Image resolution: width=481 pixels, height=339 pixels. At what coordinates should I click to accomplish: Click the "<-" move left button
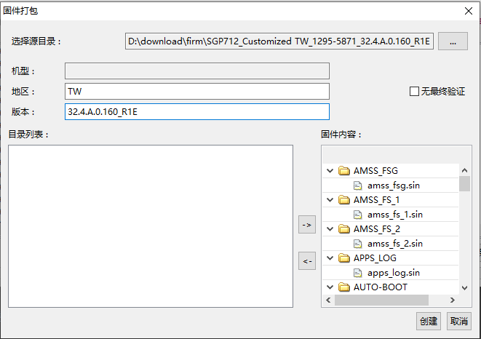(x=307, y=261)
